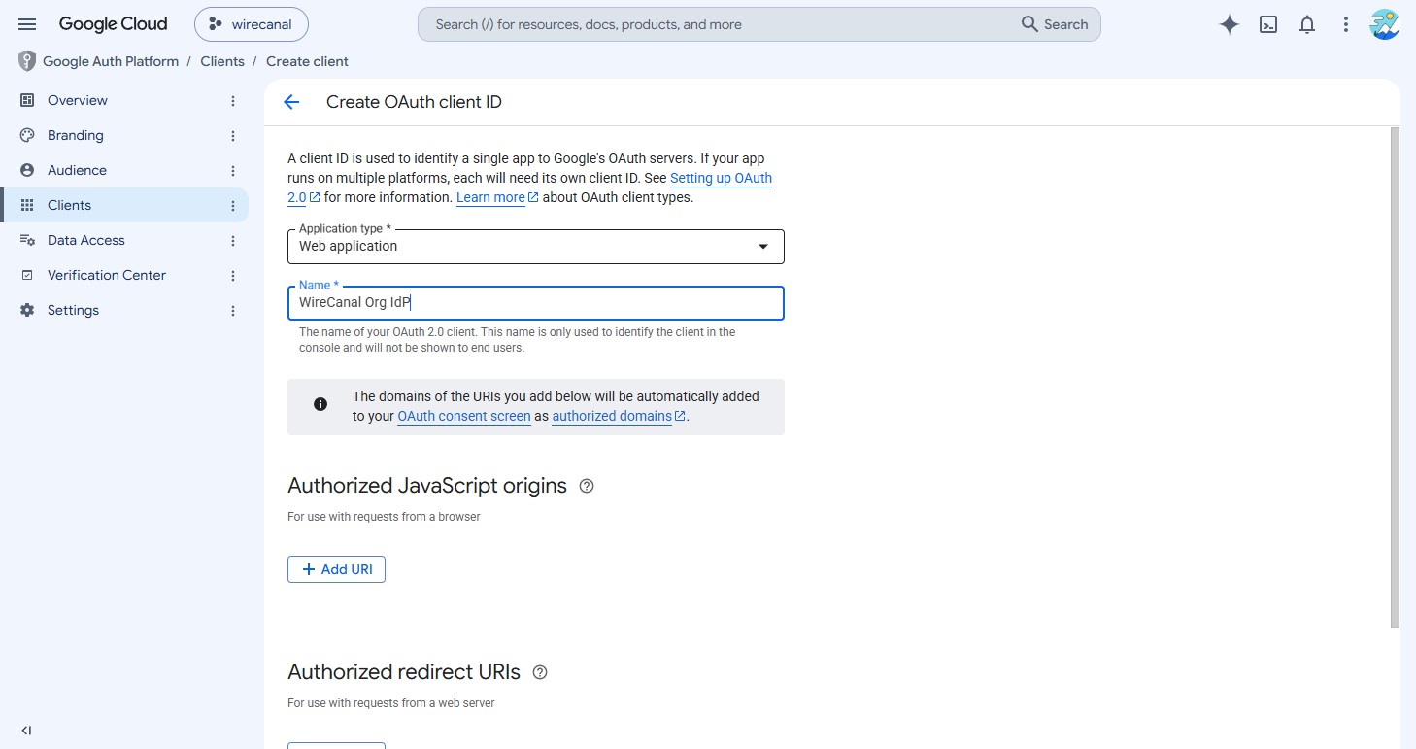Click the Create client breadcrumb text

point(307,61)
